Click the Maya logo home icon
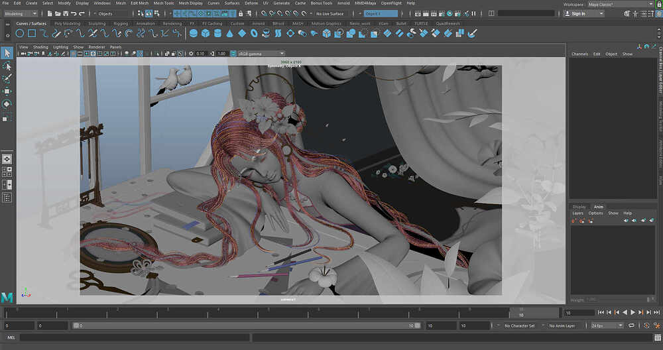Screen dimensions: 663x350 coord(7,297)
